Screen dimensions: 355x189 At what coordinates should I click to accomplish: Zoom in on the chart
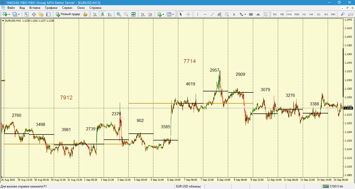pos(119,14)
